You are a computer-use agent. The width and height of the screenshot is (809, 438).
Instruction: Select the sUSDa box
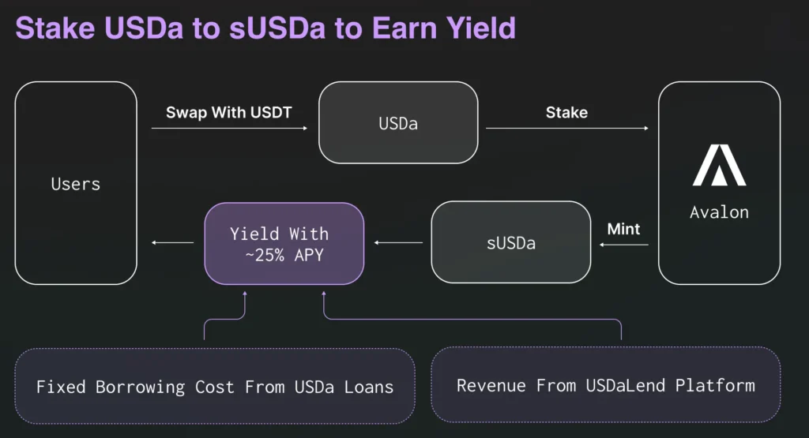(x=511, y=242)
